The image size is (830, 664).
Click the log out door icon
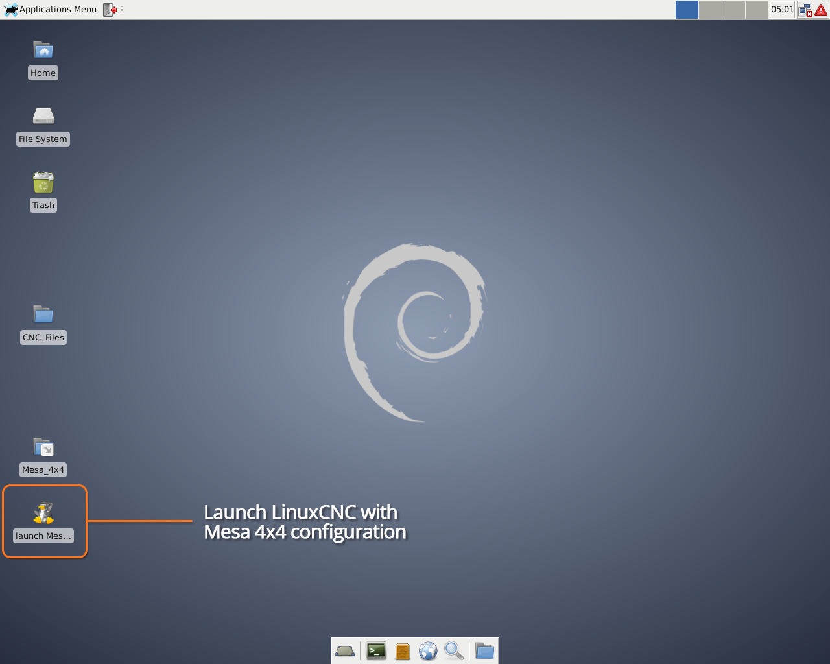110,10
